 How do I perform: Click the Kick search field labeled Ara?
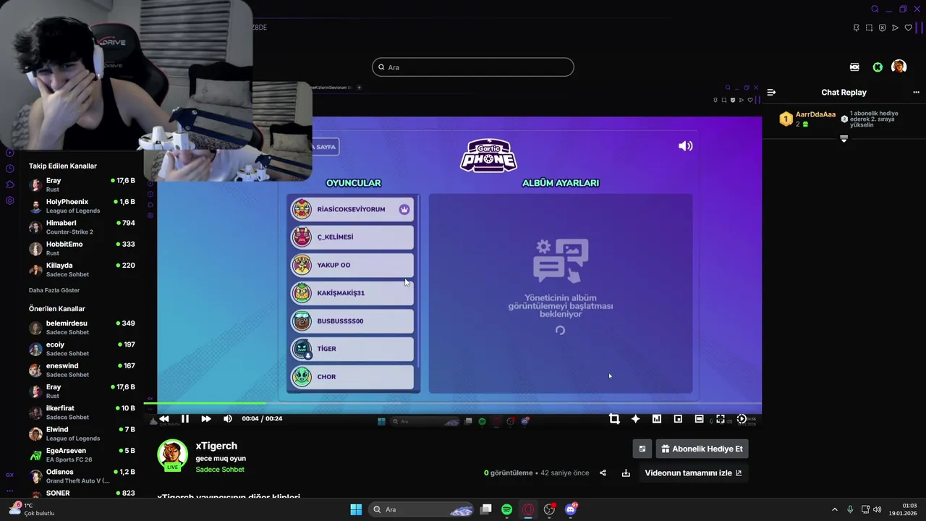point(473,67)
